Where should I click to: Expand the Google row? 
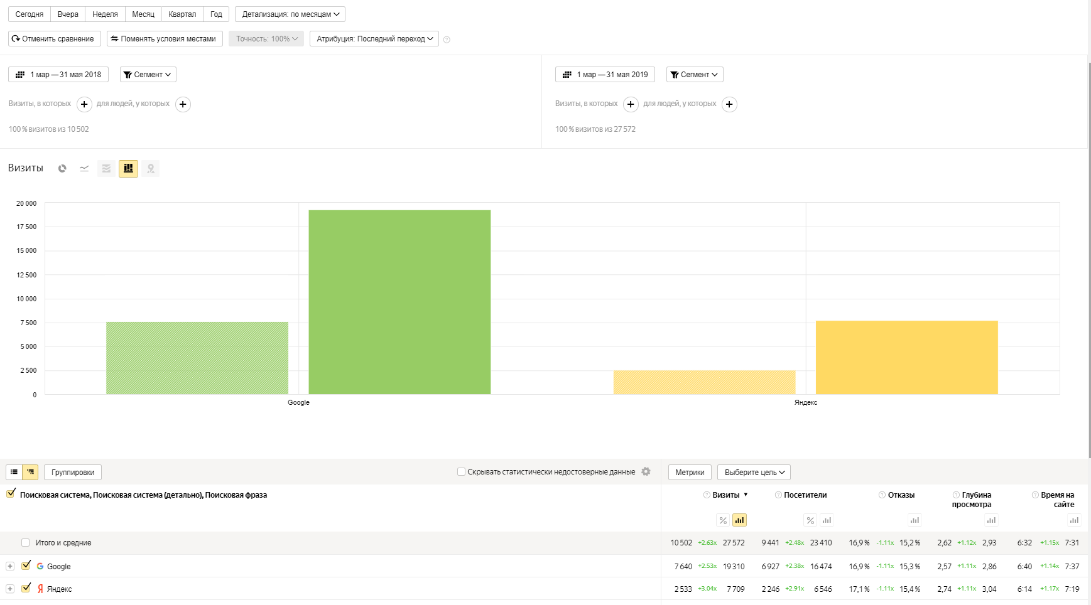click(10, 566)
